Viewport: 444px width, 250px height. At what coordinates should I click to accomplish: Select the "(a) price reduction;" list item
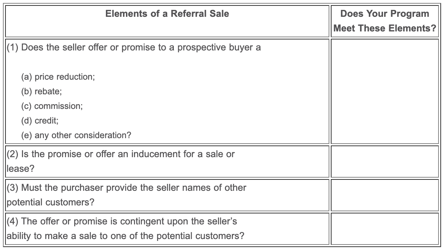coord(58,77)
